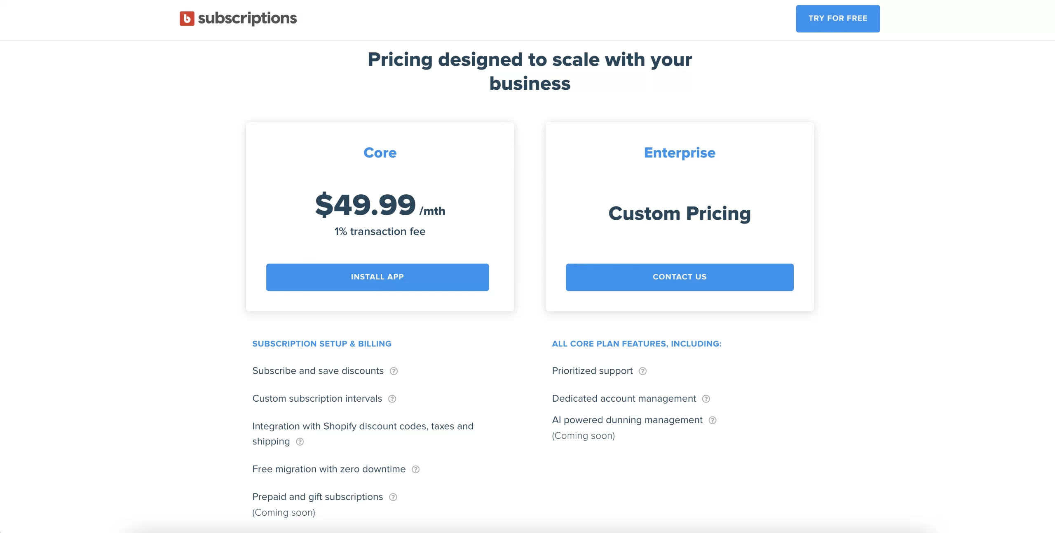The height and width of the screenshot is (533, 1055).
Task: Click the Subscription Setup & Billing heading
Action: [x=322, y=344]
